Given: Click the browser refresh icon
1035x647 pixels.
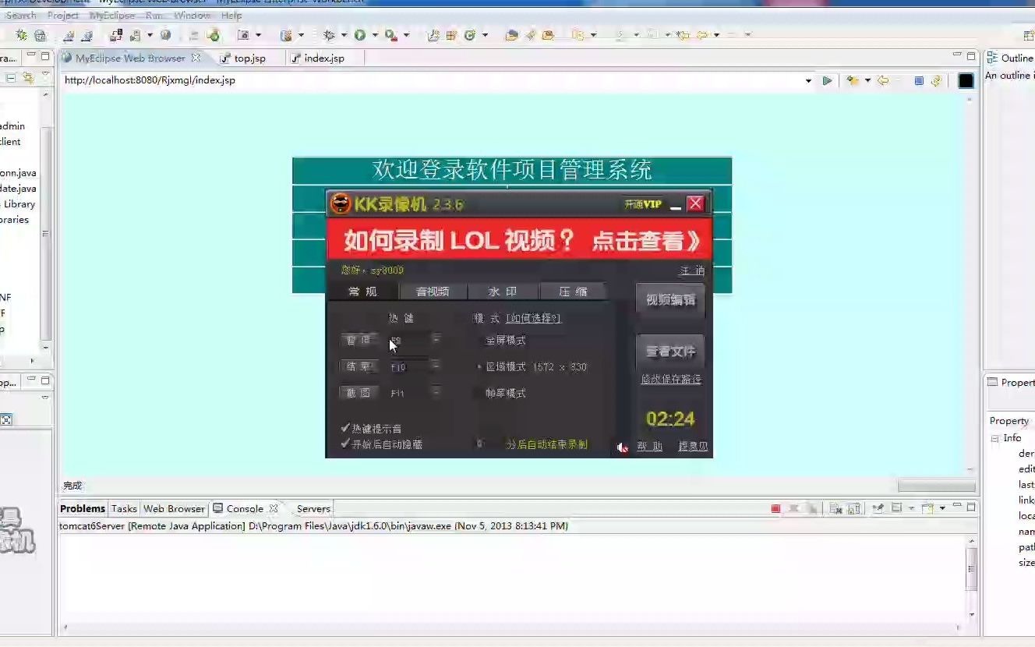Looking at the screenshot, I should 936,80.
